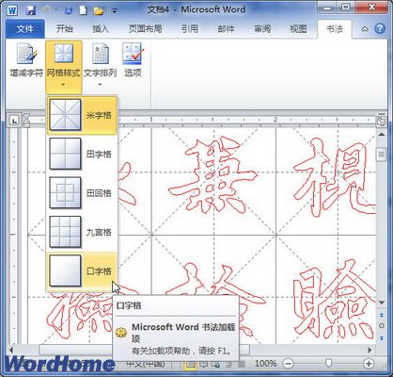The height and width of the screenshot is (377, 393).
Task: Switch to Web Layout view icon
Action: [x=216, y=364]
